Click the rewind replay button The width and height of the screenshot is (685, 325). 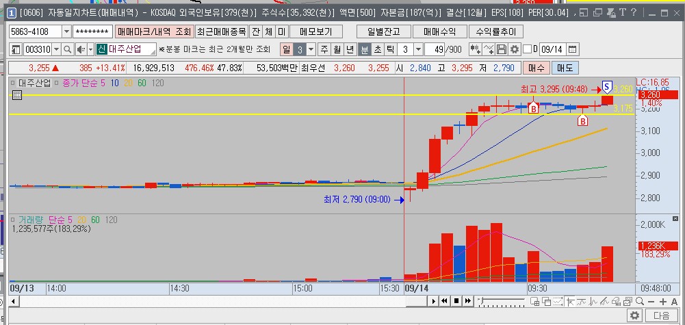pos(445,301)
